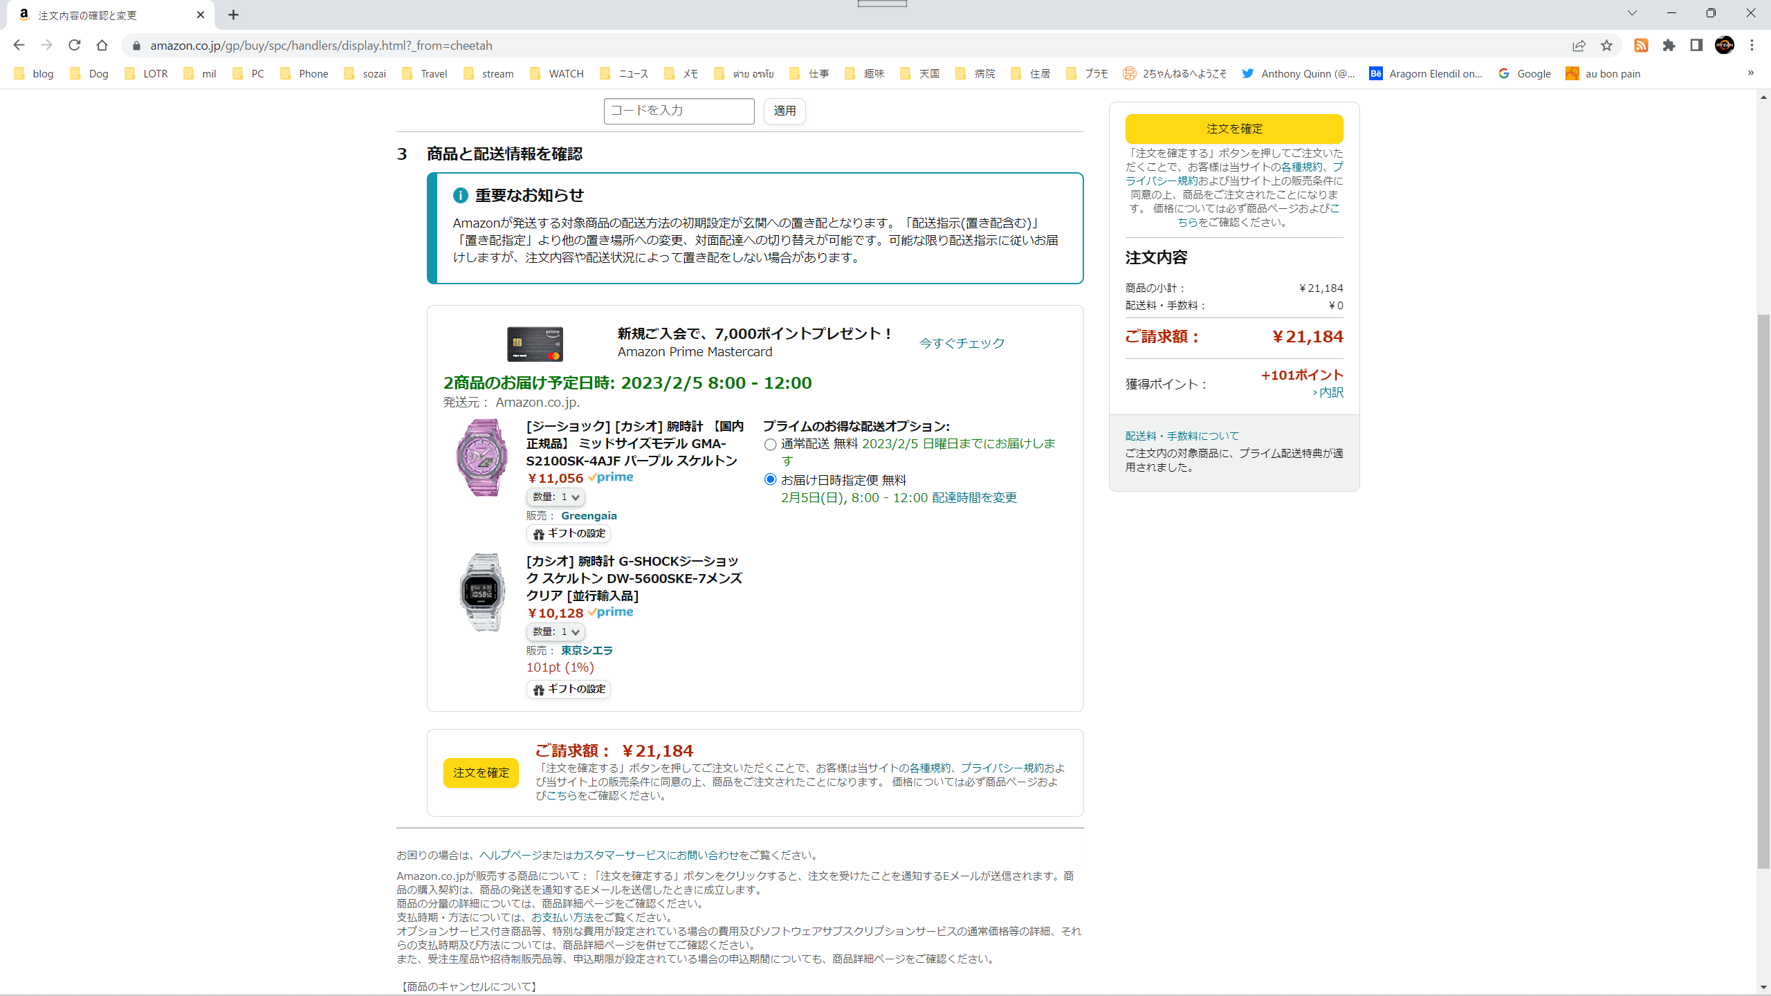The image size is (1771, 996).
Task: Click the info icon beside 重要なお知らせ
Action: pyautogui.click(x=460, y=196)
